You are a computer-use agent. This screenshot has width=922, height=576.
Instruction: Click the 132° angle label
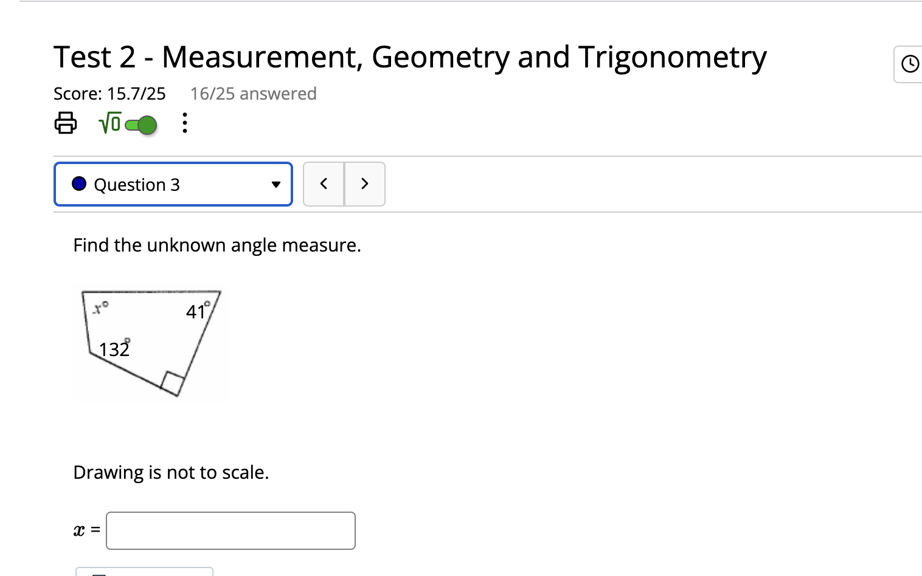click(x=114, y=348)
